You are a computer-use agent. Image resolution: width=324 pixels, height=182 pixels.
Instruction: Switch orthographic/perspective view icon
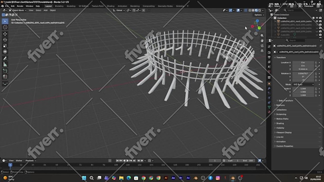click(x=262, y=51)
